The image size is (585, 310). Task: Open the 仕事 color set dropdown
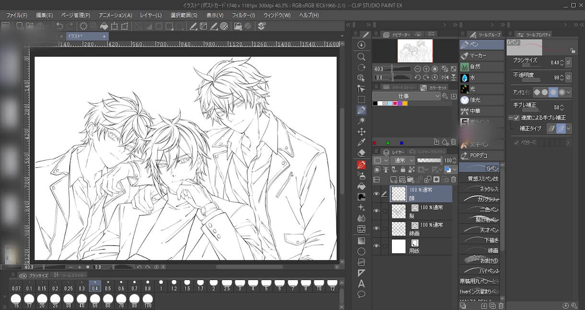[x=406, y=96]
